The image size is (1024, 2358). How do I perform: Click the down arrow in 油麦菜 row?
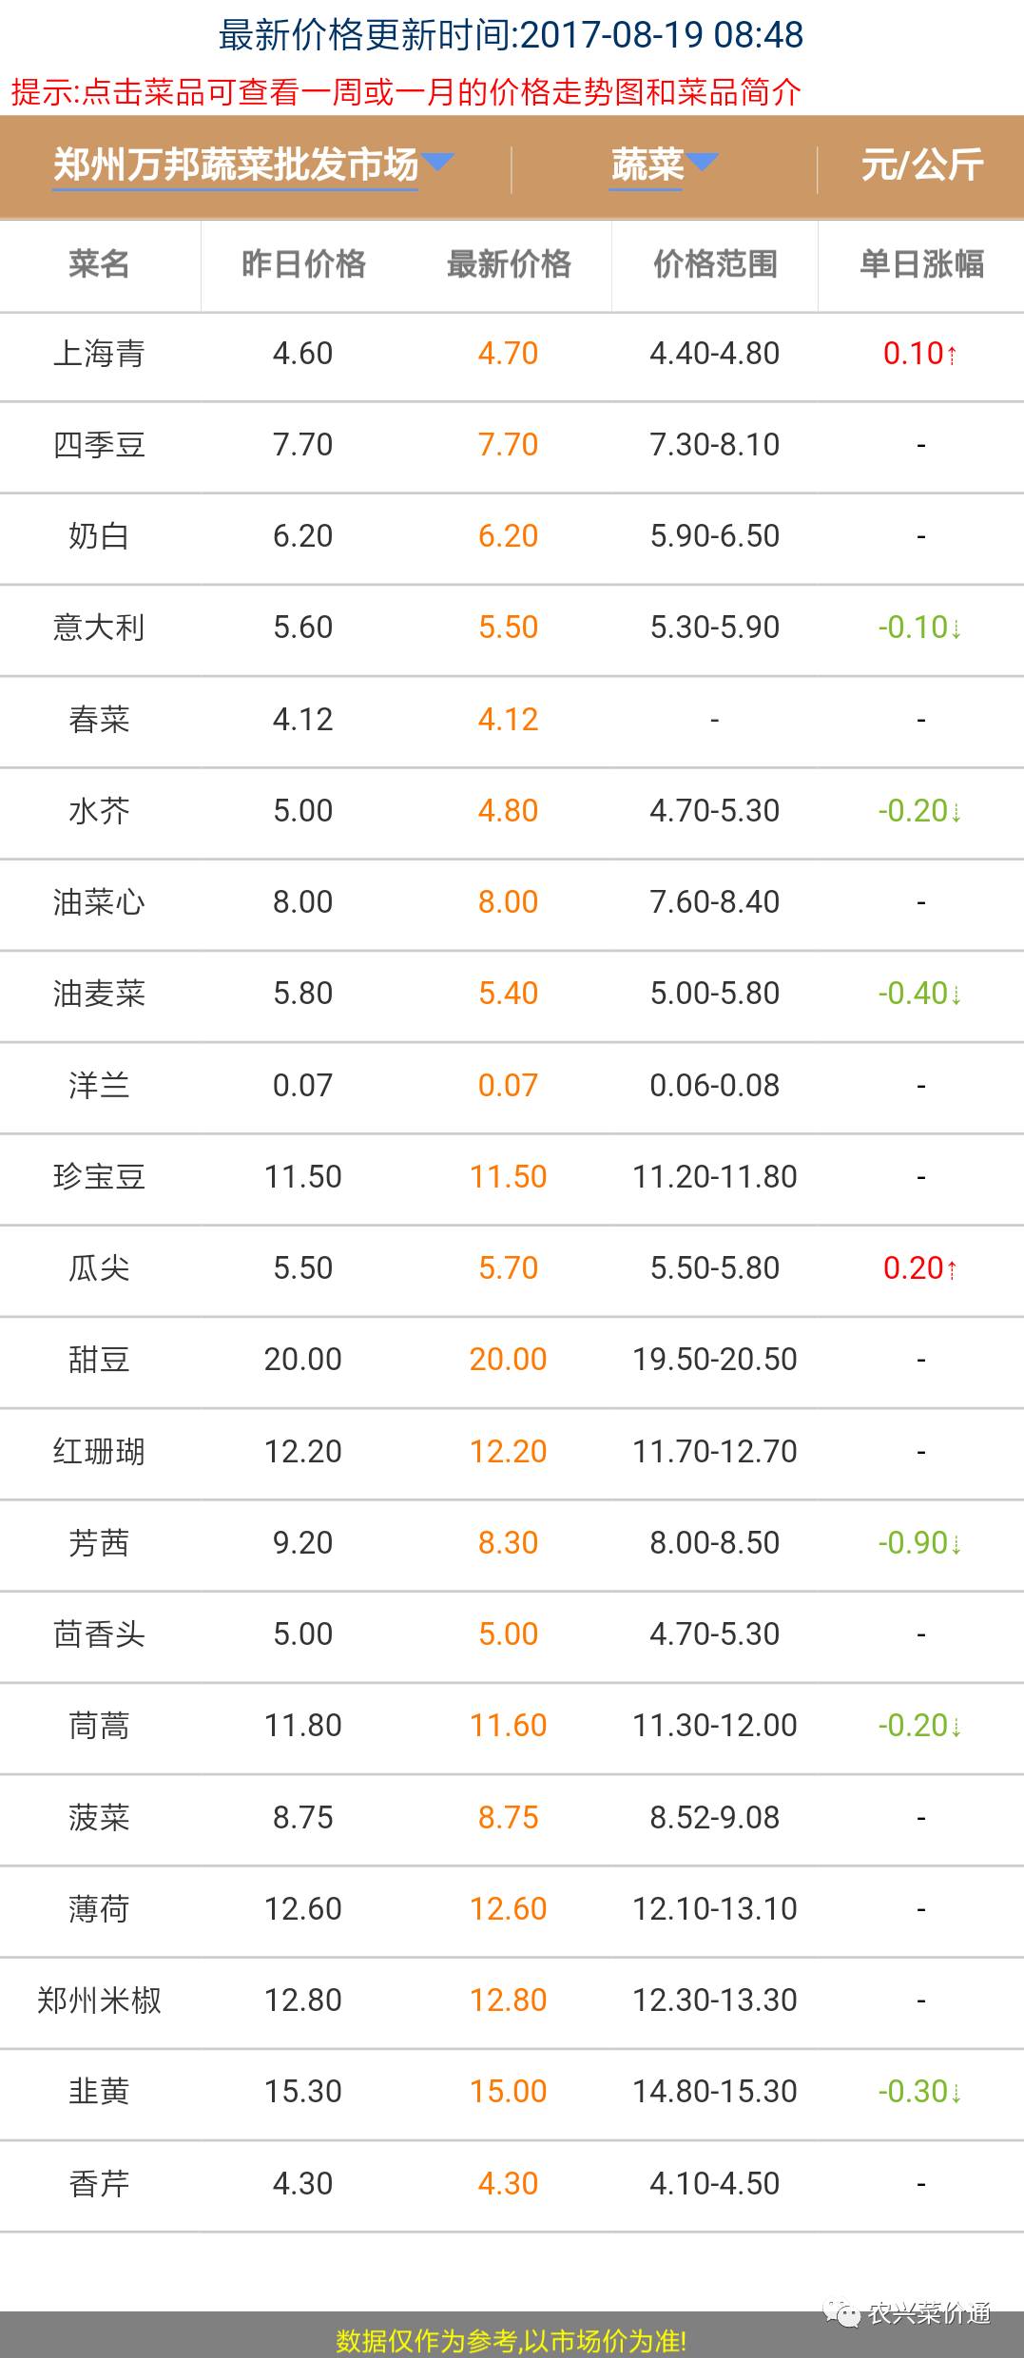(x=956, y=995)
